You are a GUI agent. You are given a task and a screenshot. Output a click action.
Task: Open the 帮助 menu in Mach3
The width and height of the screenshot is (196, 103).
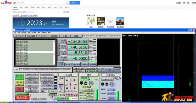tap(49, 32)
